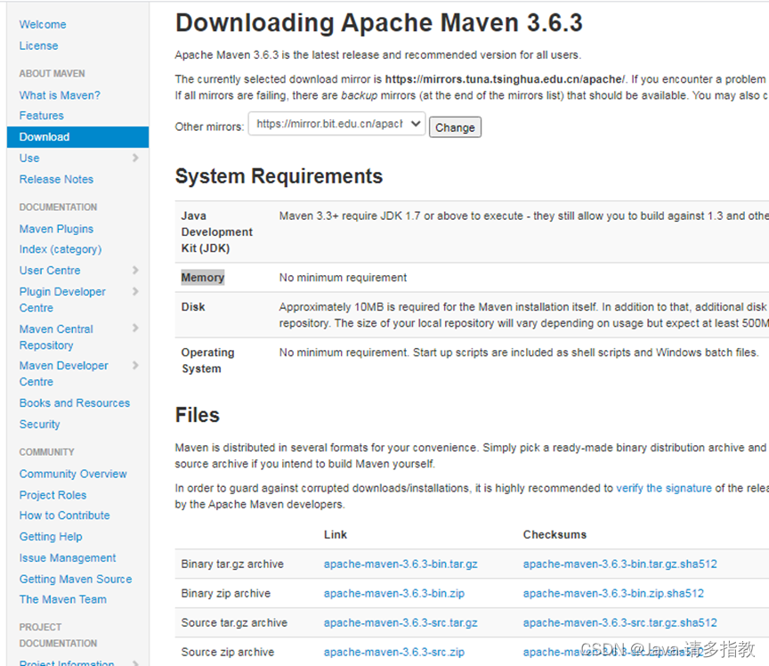Expand Maven Central Repository chevron
The height and width of the screenshot is (666, 769).
click(135, 328)
